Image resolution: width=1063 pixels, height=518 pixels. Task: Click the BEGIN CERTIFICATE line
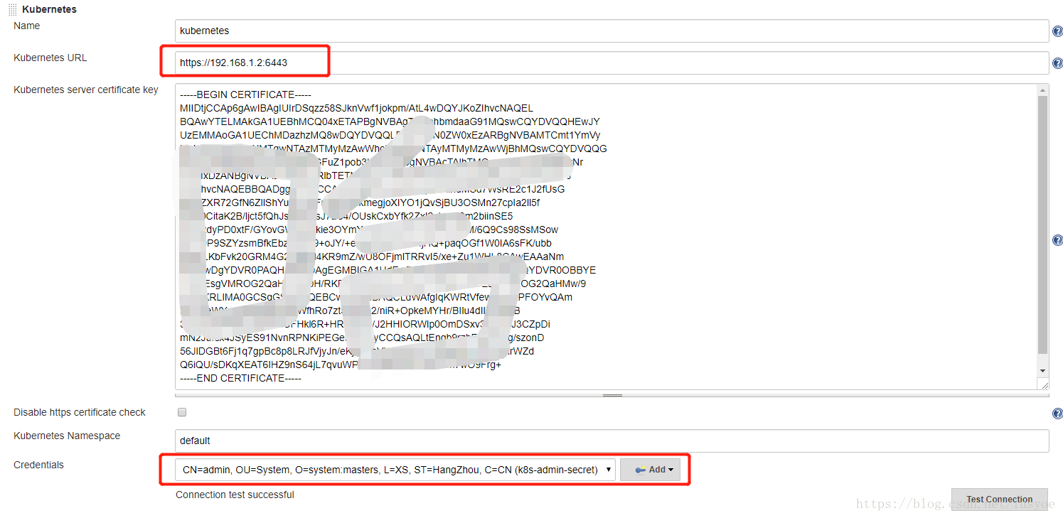(246, 95)
